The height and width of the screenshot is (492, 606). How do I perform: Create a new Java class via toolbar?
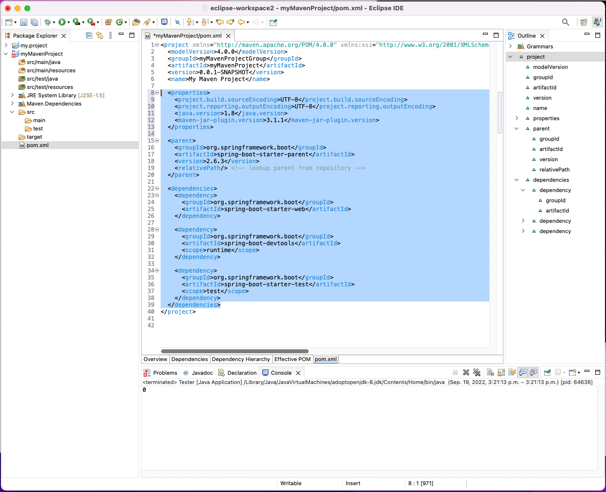(x=119, y=22)
